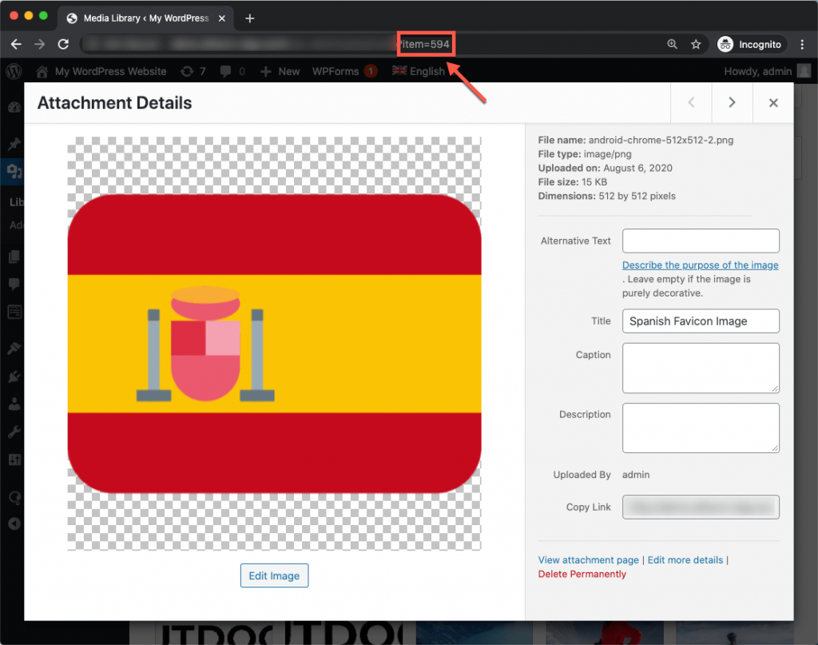Click the zoom magnifier icon in address bar
Image resolution: width=818 pixels, height=645 pixels.
(673, 44)
